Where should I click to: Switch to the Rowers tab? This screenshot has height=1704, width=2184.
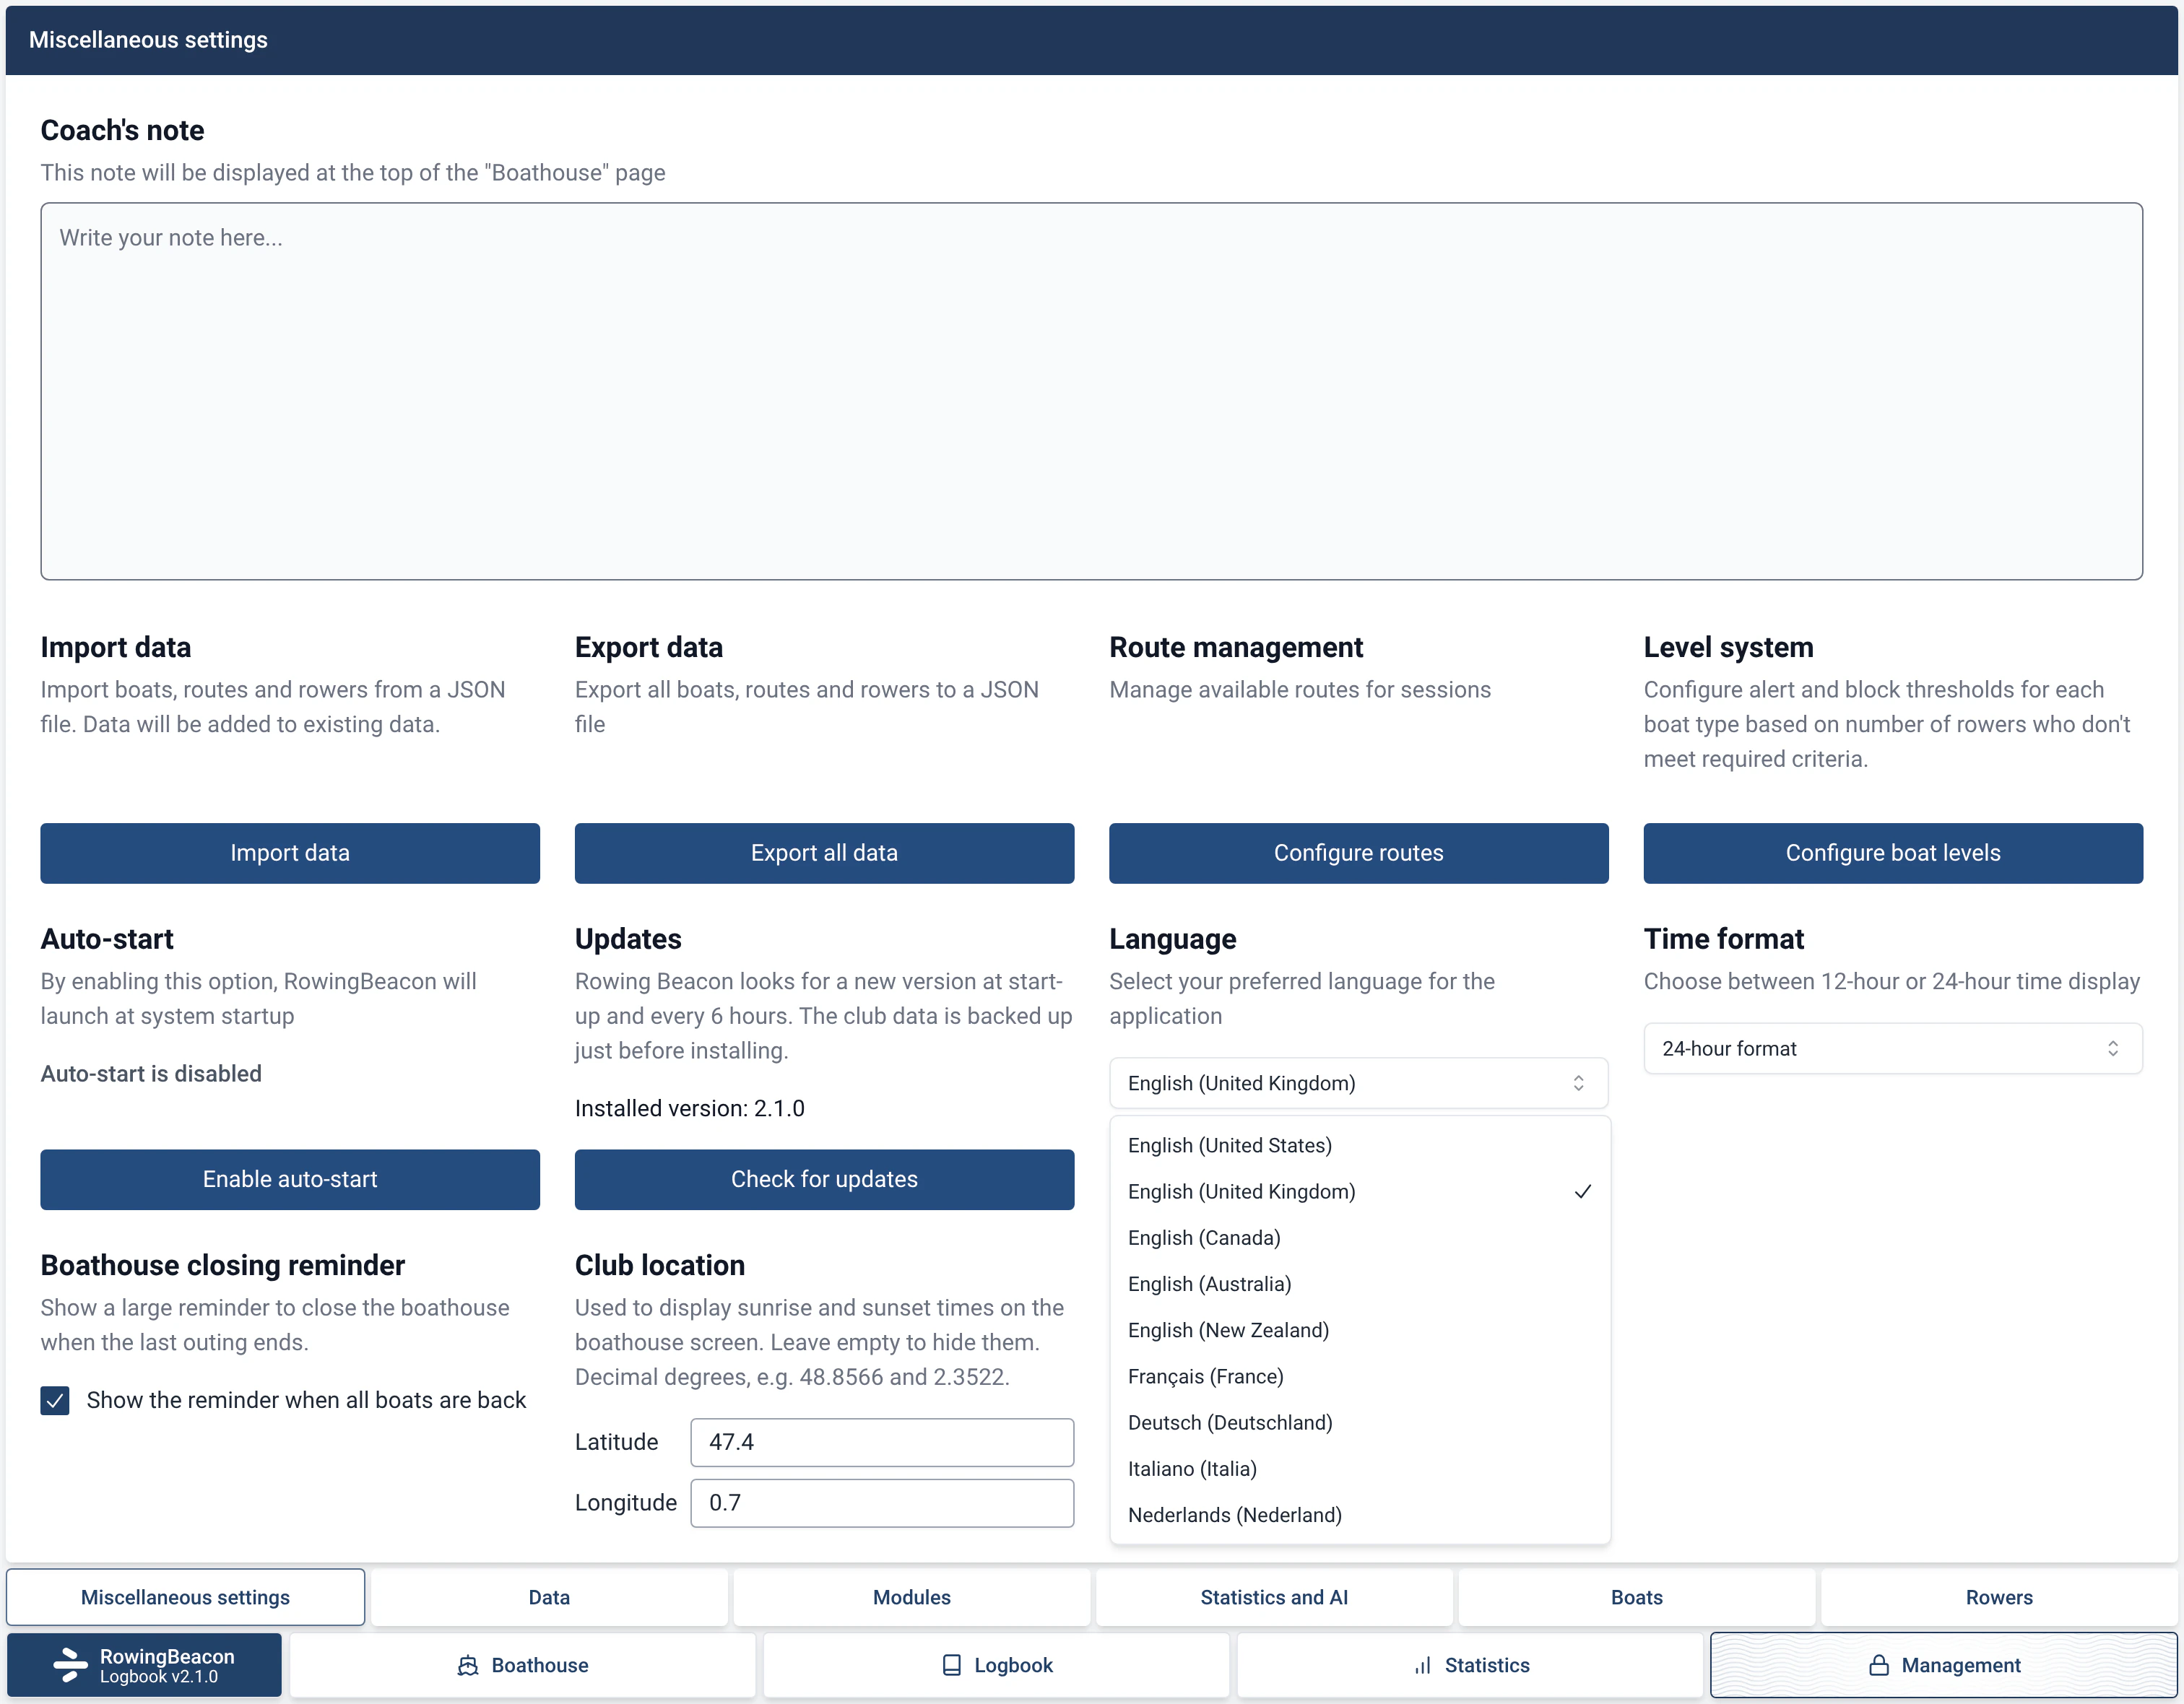coord(1998,1597)
